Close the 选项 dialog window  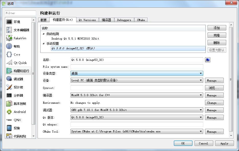coord(231,3)
